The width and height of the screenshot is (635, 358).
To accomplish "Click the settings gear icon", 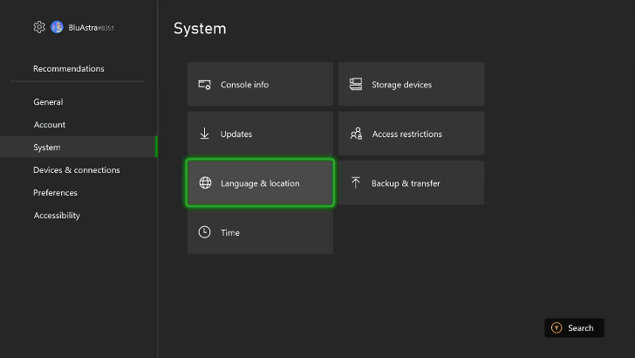I will [x=39, y=27].
